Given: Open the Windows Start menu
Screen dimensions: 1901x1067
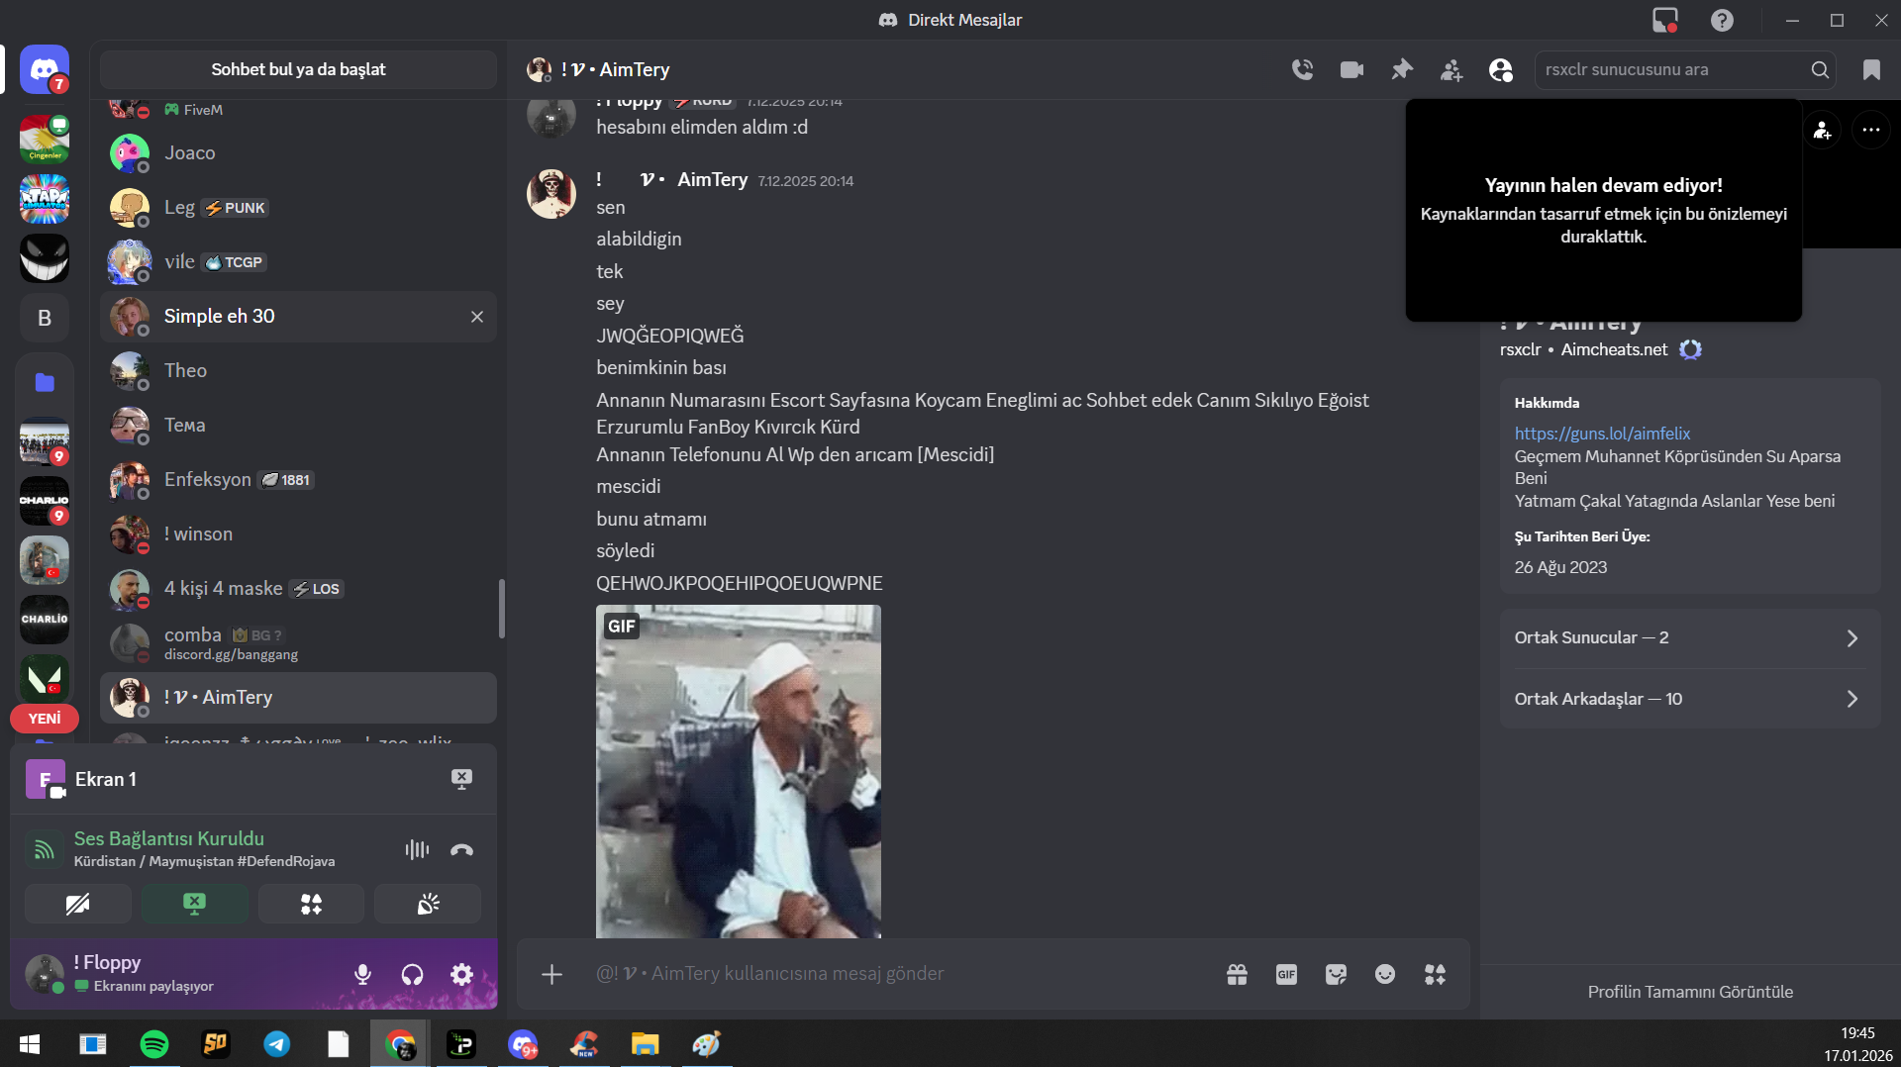Looking at the screenshot, I should [x=30, y=1044].
